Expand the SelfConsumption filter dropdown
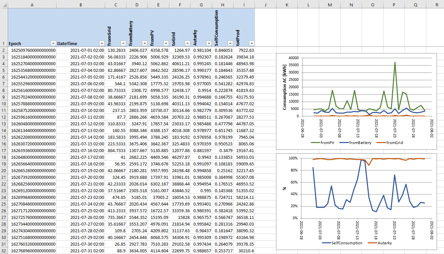444x254 pixels. coord(230,43)
